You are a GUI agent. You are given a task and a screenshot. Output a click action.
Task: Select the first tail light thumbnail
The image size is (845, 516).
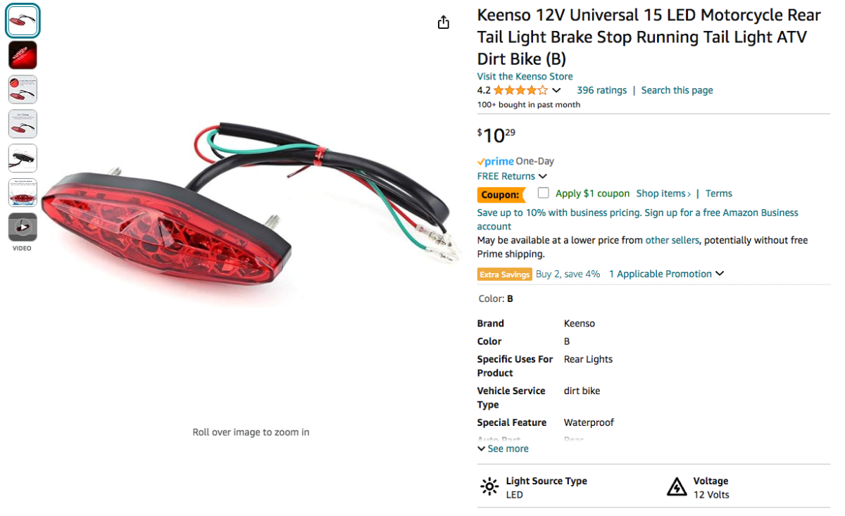[23, 20]
